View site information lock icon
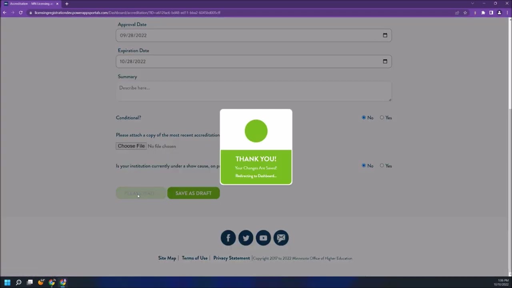 click(x=30, y=13)
